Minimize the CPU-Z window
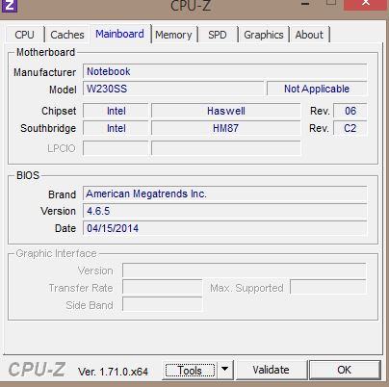The image size is (389, 387). (306, 4)
